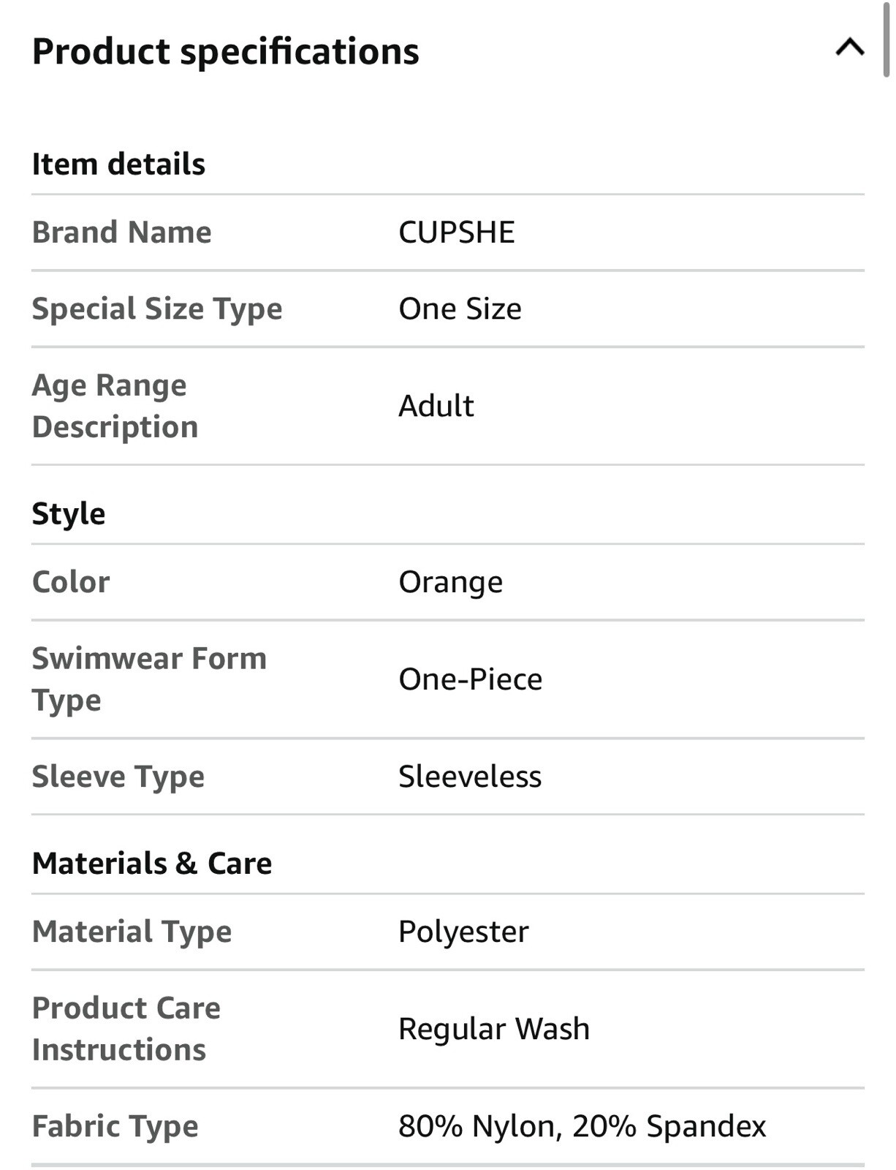This screenshot has width=896, height=1170.
Task: Click the Orange color value
Action: [451, 583]
